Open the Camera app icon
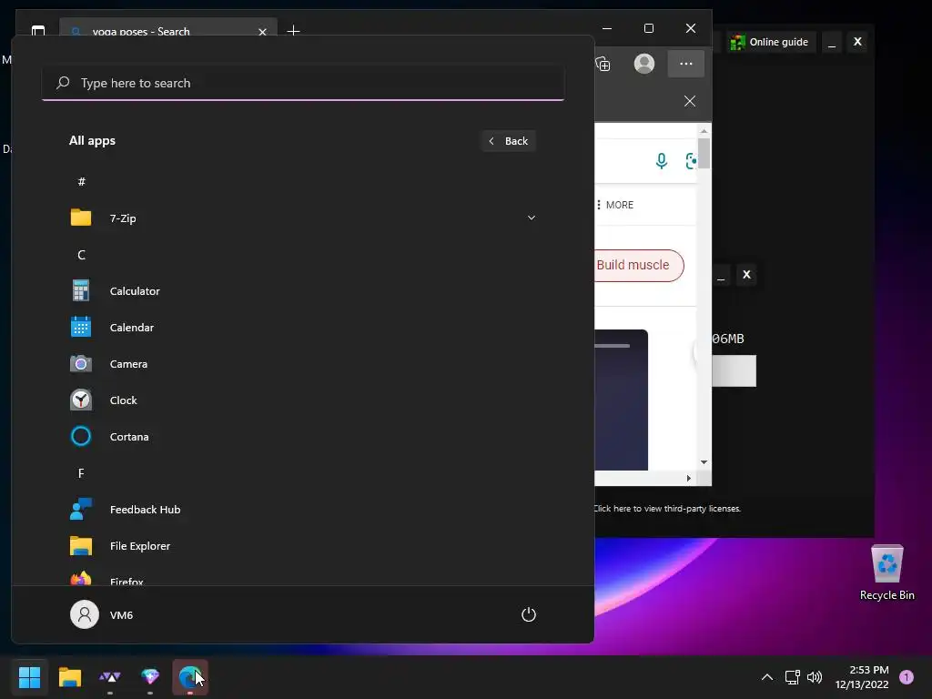932x699 pixels. (x=81, y=364)
